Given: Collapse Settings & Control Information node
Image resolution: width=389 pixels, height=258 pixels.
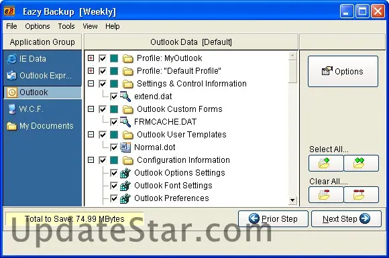Looking at the screenshot, I should (91, 84).
